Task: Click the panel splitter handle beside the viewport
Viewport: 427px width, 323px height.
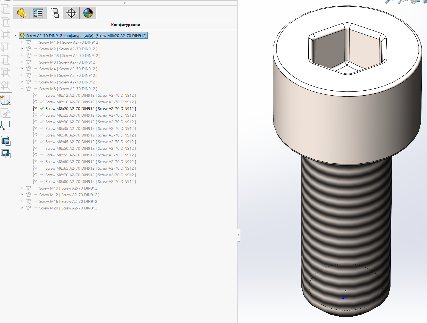Action: point(239,235)
